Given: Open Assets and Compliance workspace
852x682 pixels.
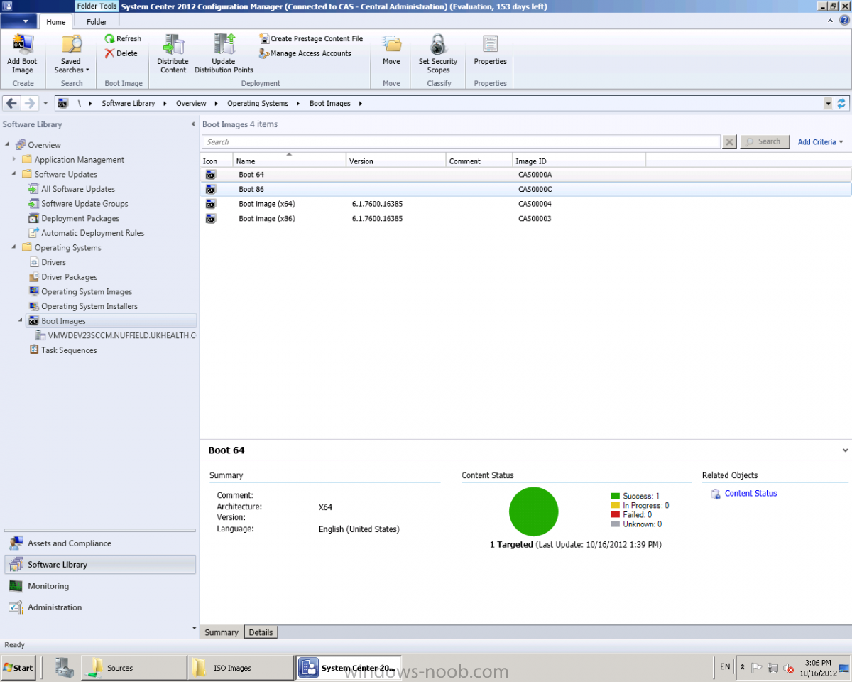Looking at the screenshot, I should pos(99,543).
